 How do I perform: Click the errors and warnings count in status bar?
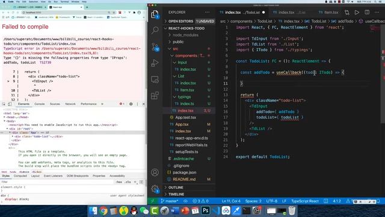point(200,201)
